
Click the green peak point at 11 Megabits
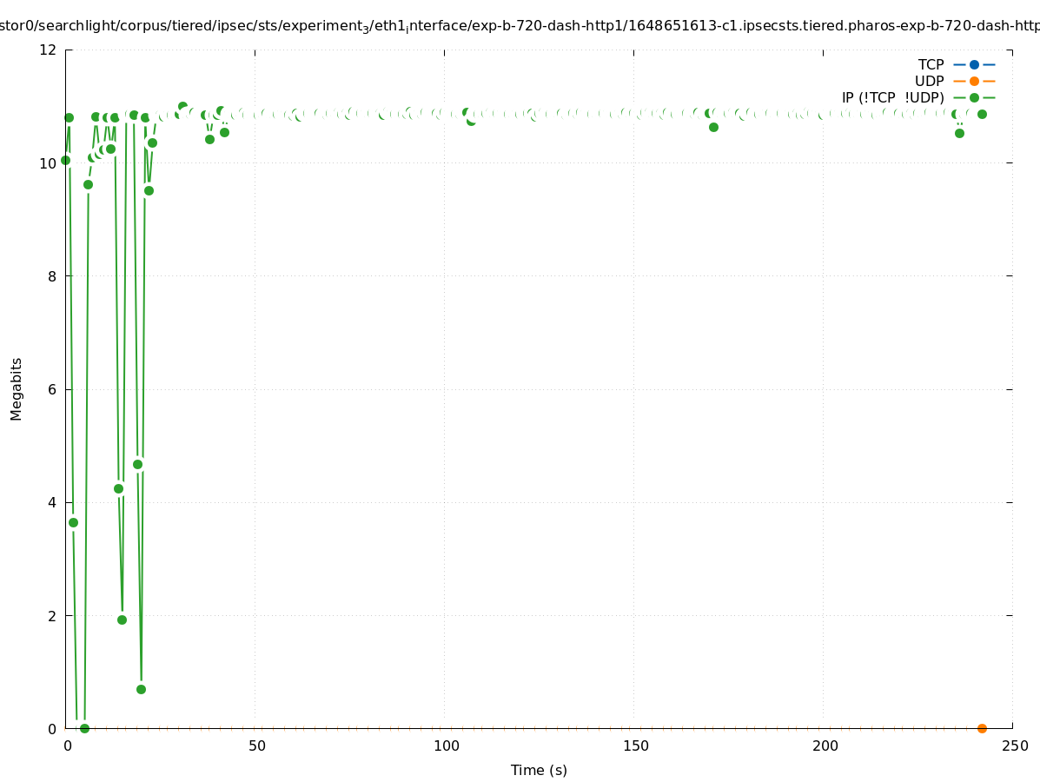coord(182,106)
